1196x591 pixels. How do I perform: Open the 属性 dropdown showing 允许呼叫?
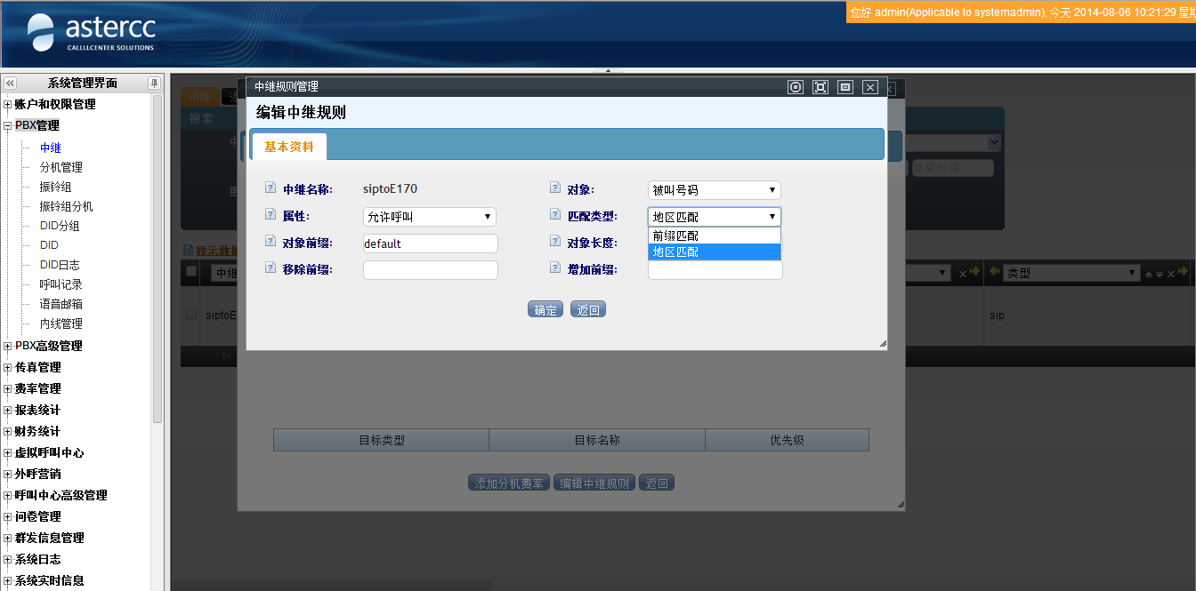(429, 217)
